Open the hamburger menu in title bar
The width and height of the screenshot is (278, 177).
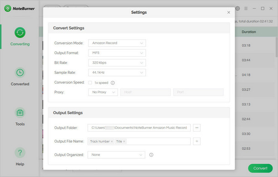tap(246, 8)
